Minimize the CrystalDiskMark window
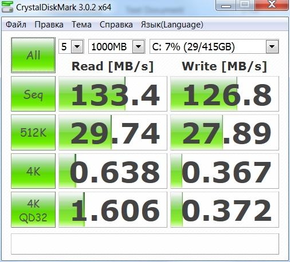Viewport: 290px width, 262px height. (226, 5)
